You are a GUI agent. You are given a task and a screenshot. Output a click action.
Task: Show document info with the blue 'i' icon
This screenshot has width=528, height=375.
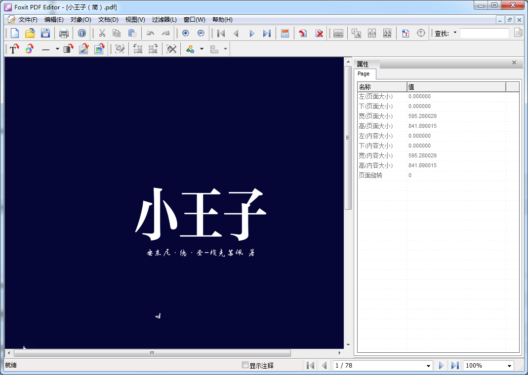click(x=82, y=34)
